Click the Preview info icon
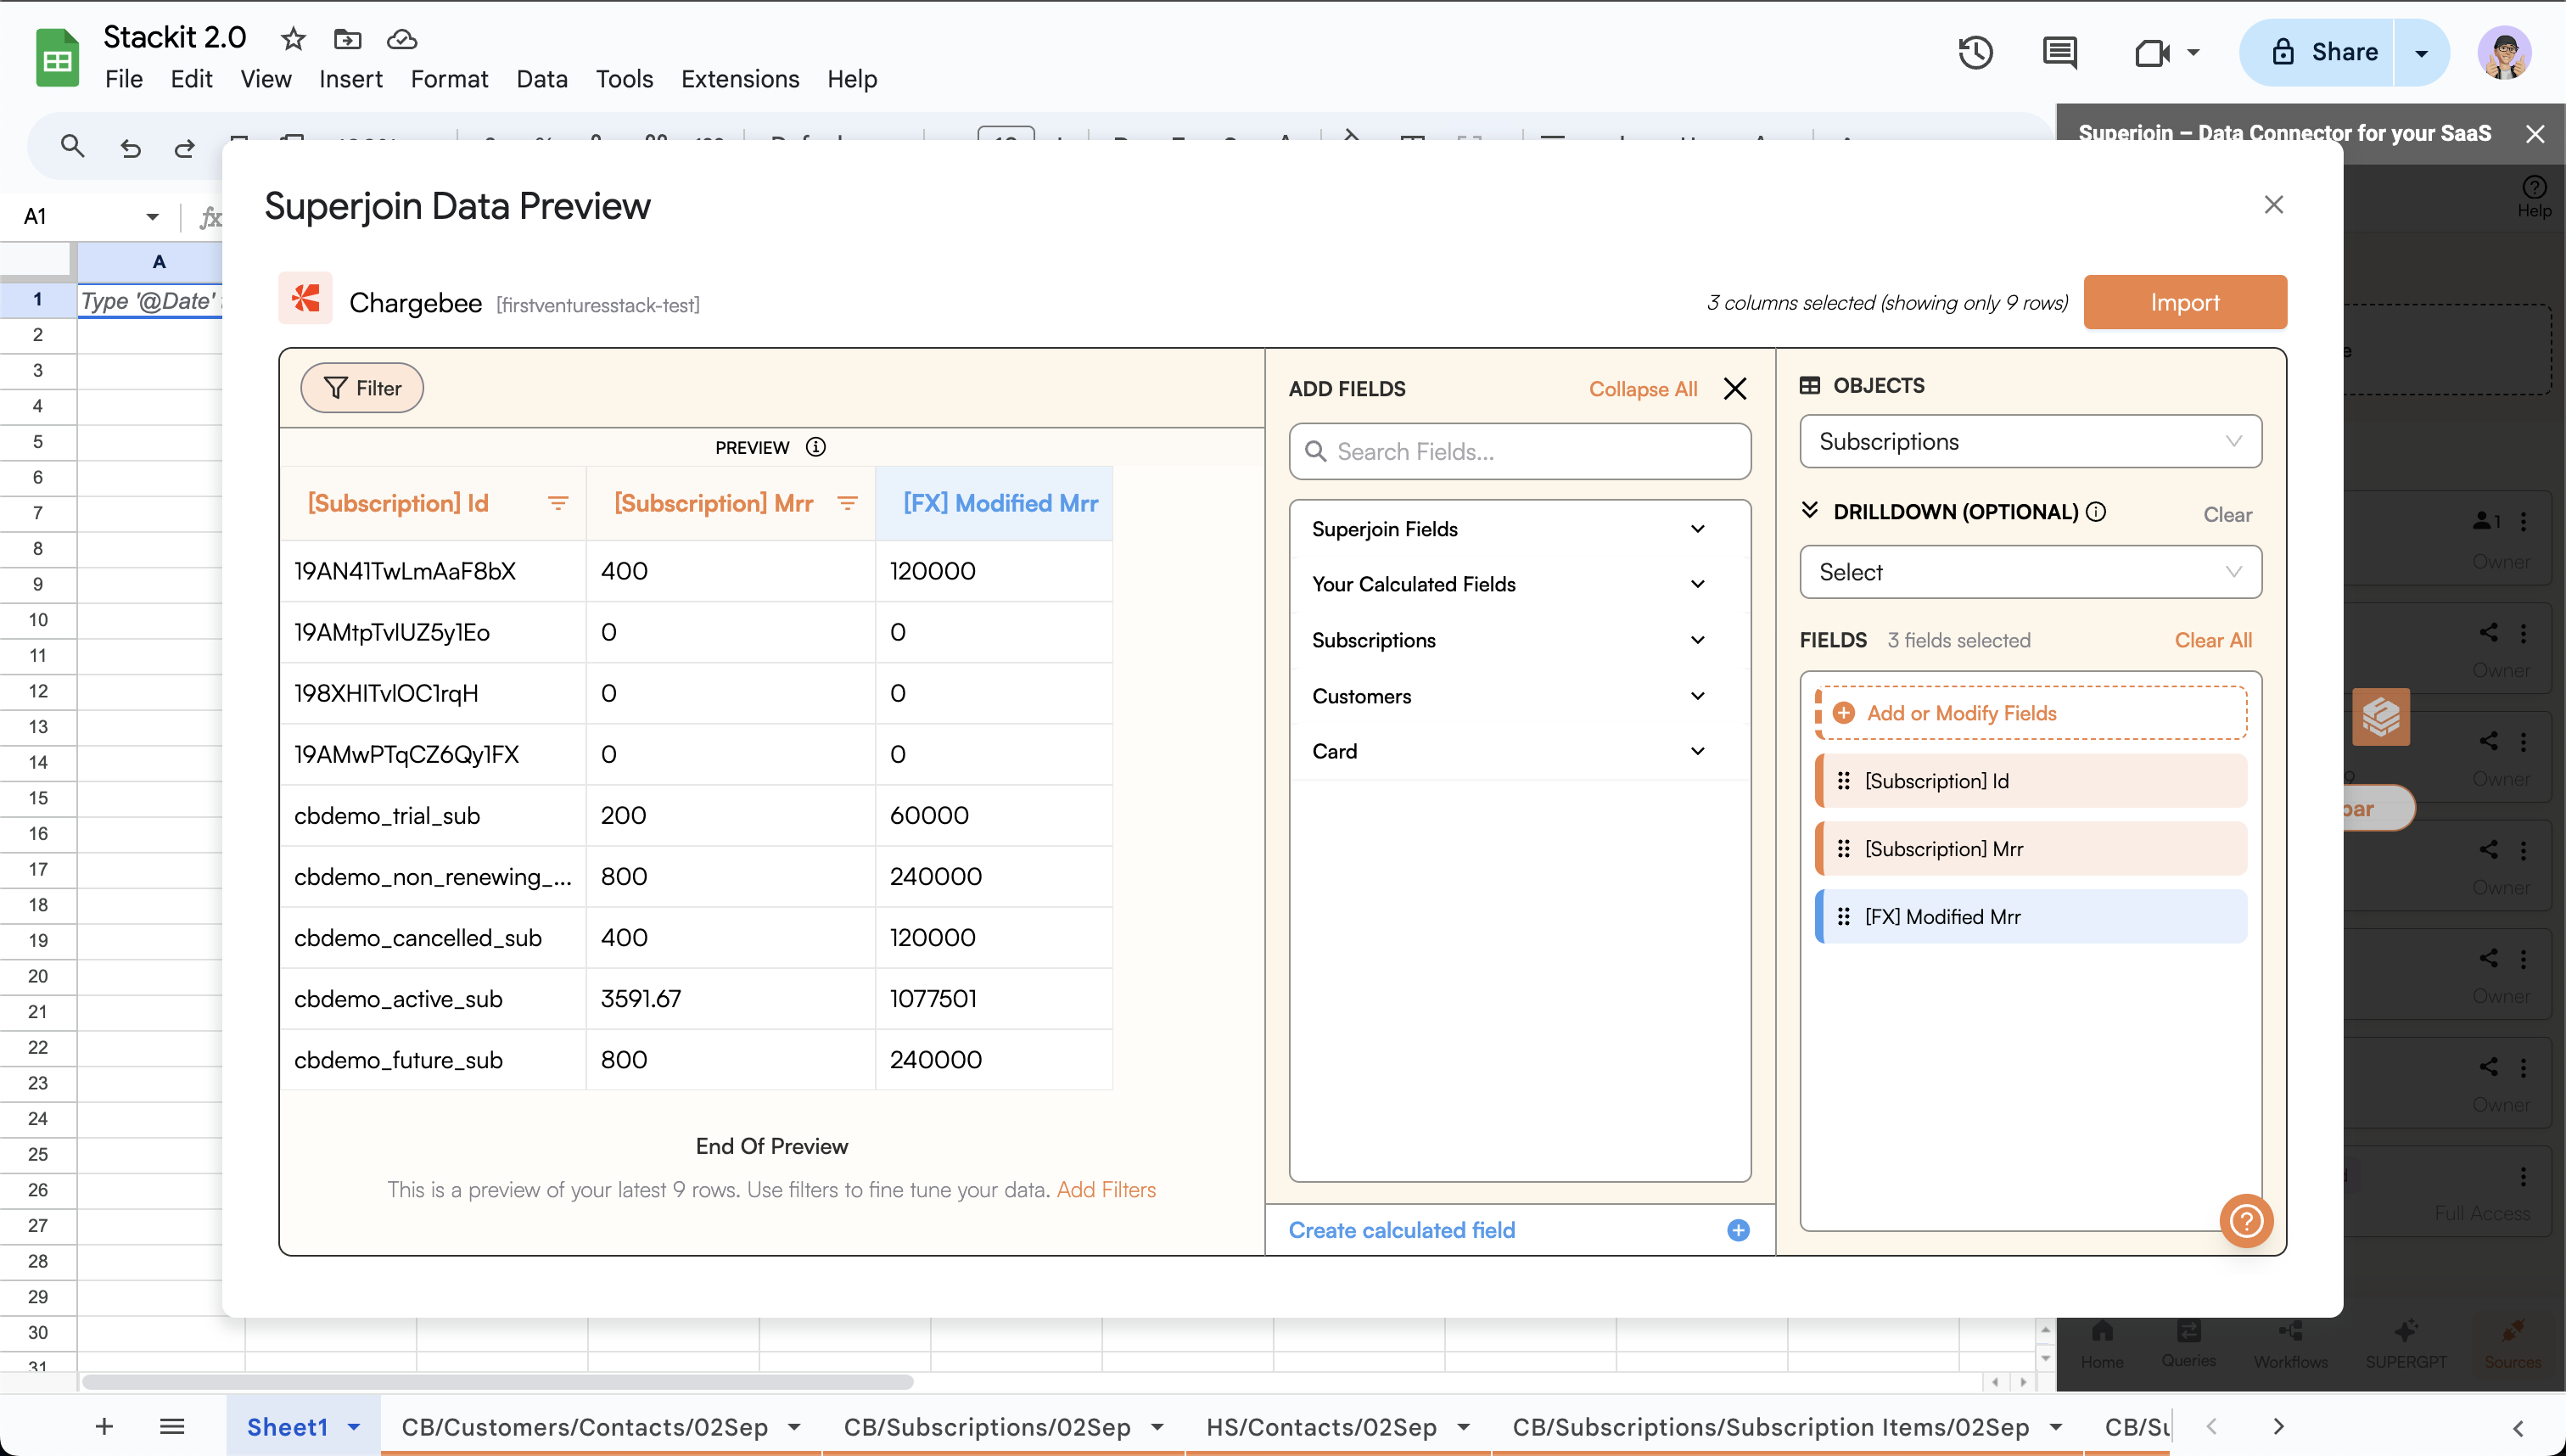This screenshot has height=1456, width=2566. coord(816,447)
